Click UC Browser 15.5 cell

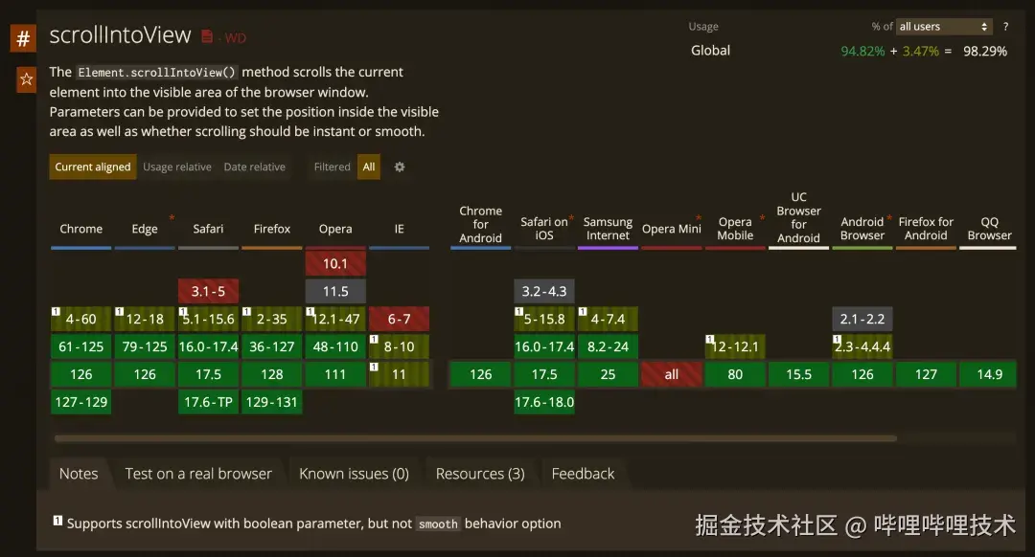(798, 374)
